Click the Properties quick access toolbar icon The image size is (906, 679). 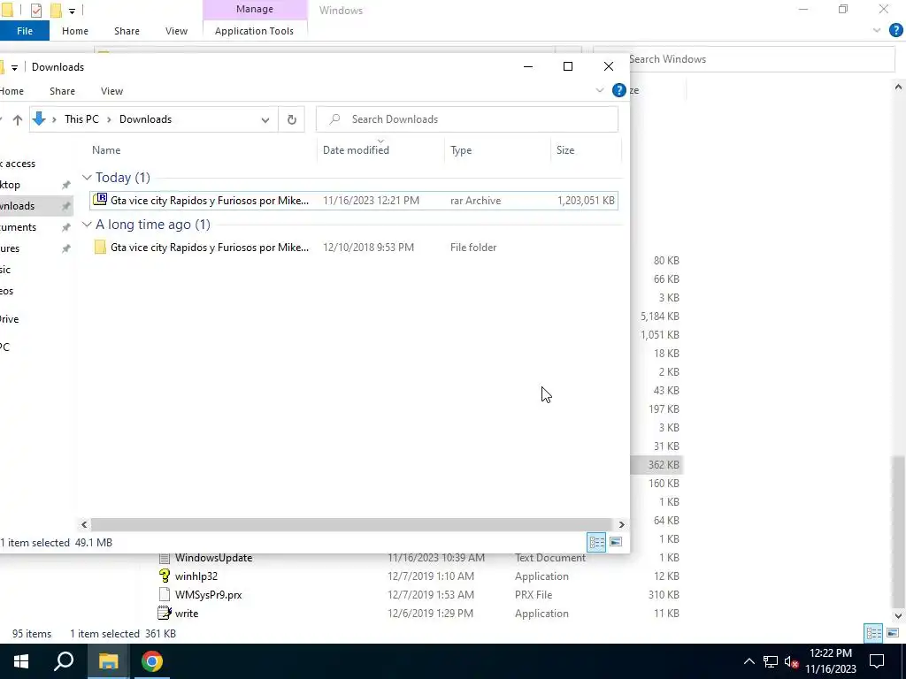tap(35, 10)
